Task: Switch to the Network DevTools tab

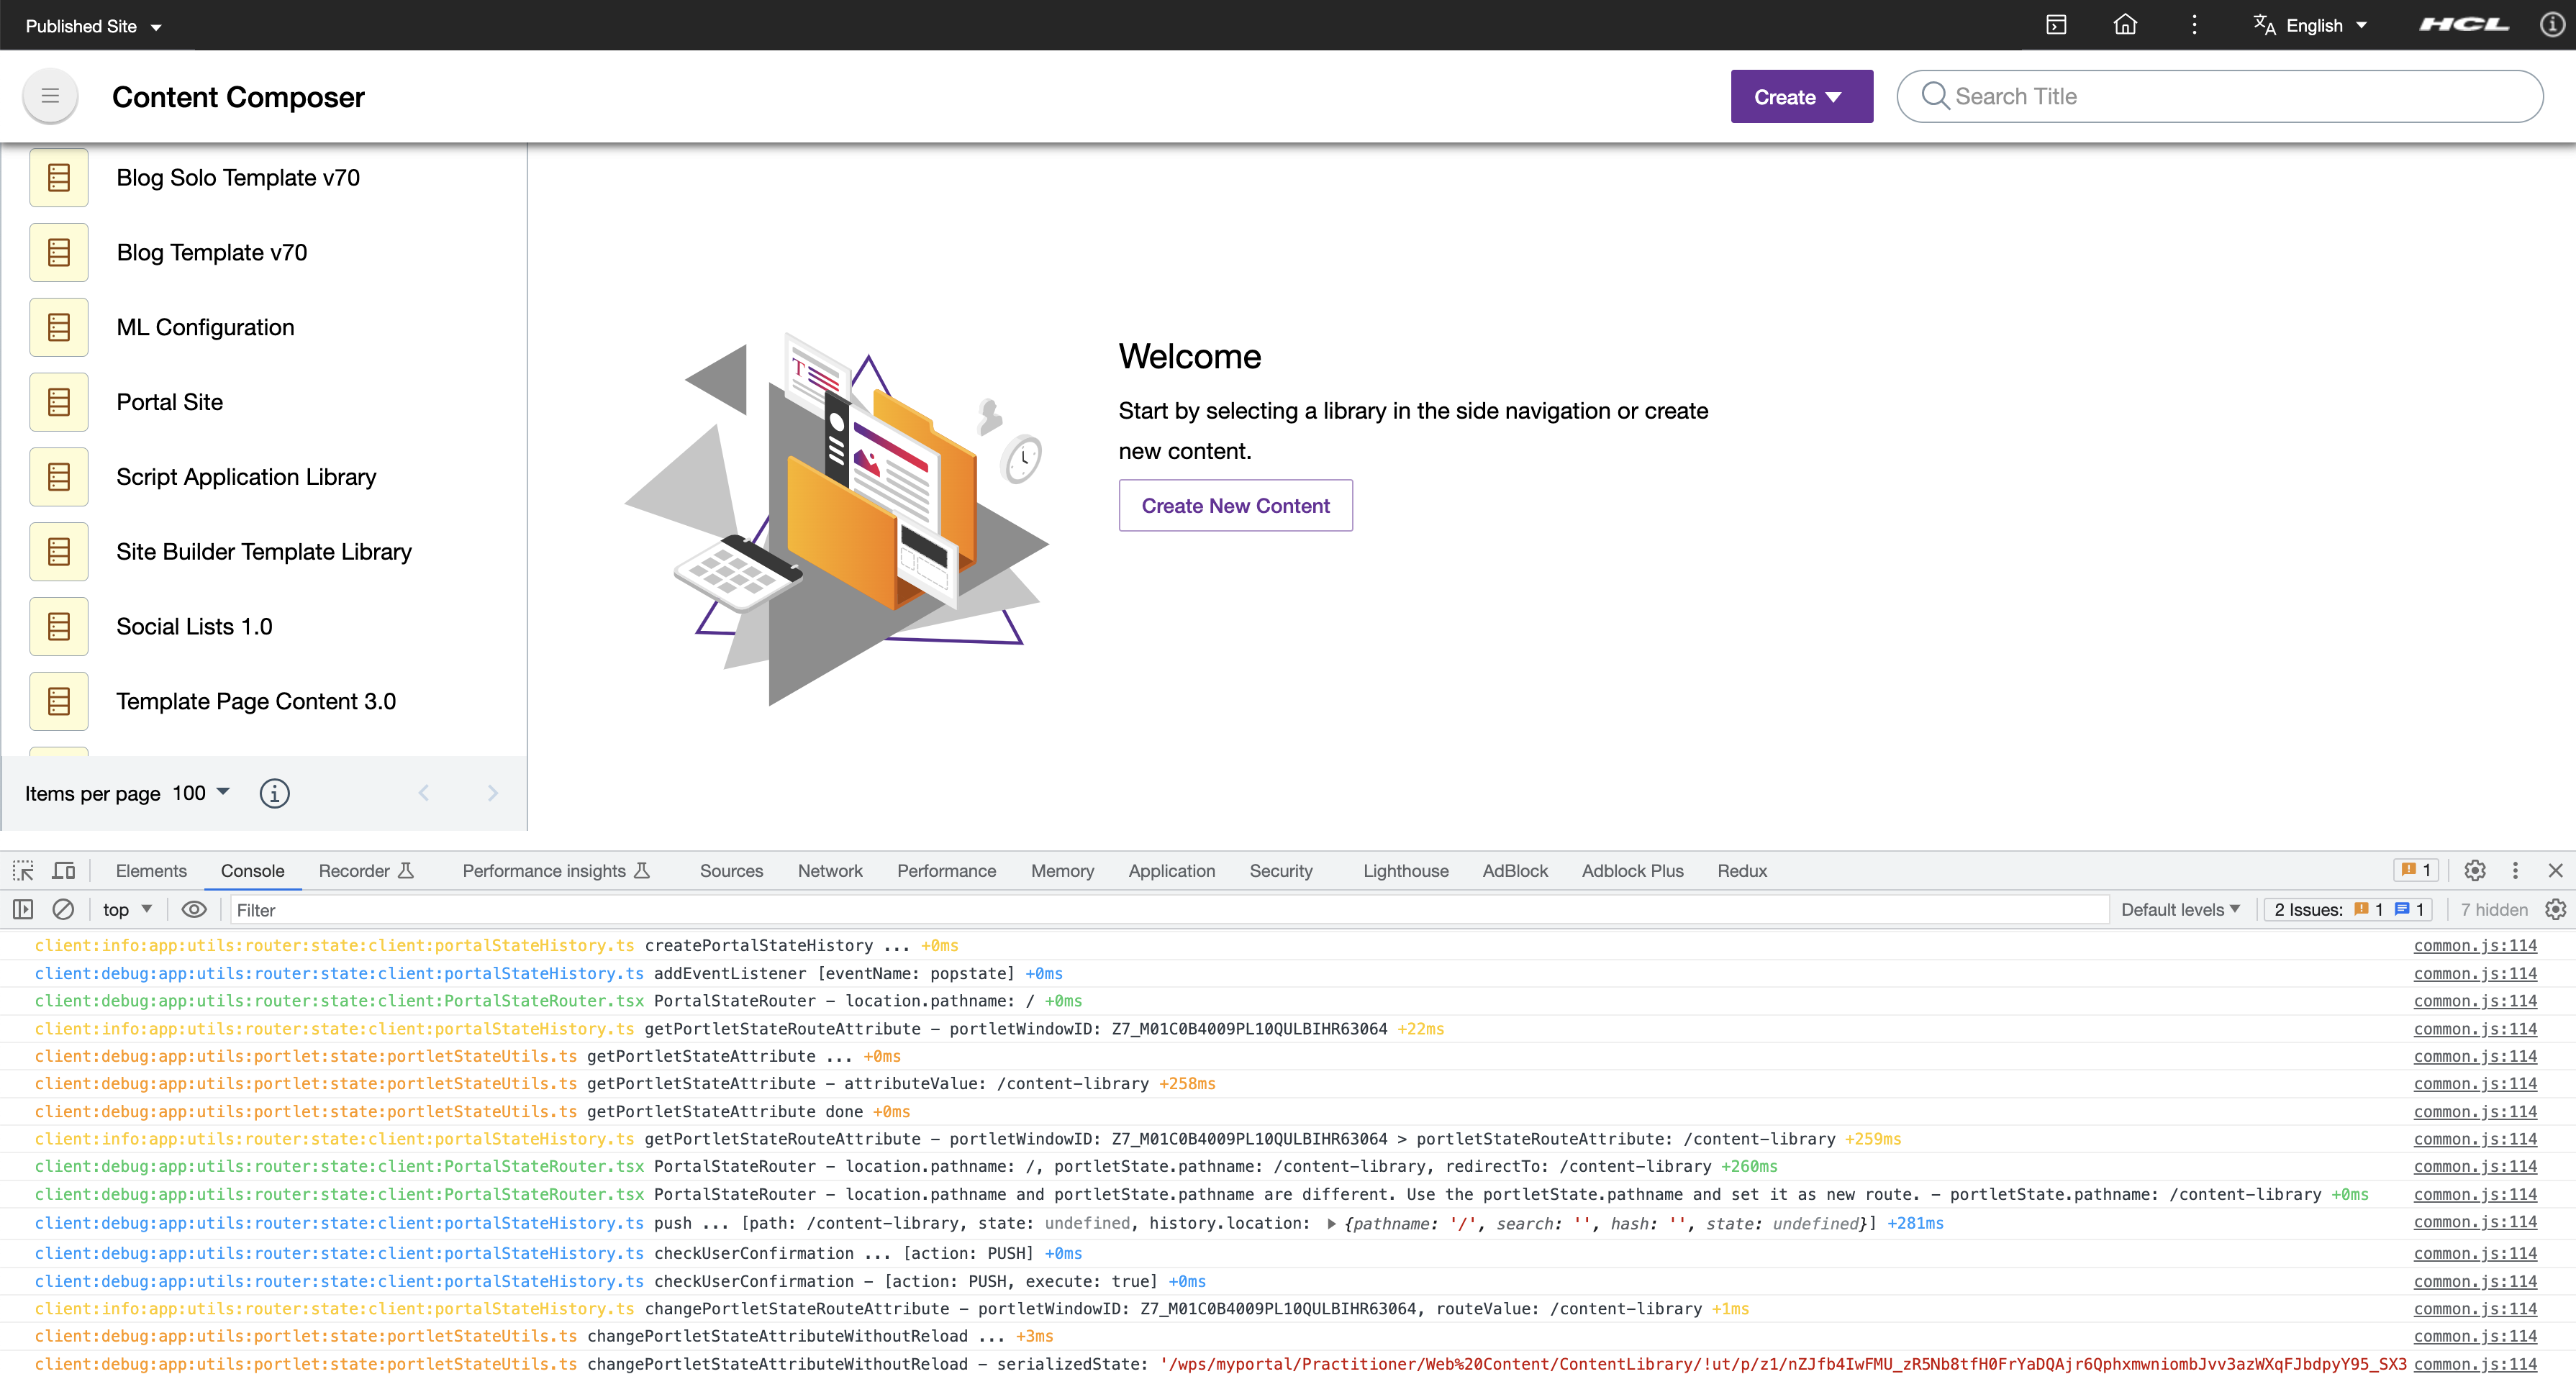Action: click(828, 870)
